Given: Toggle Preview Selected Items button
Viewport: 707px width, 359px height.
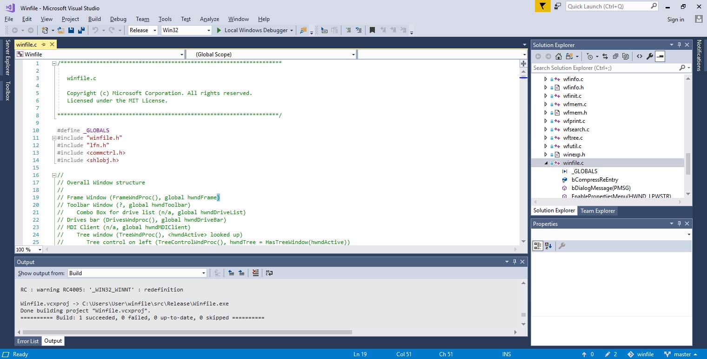Looking at the screenshot, I should tap(660, 56).
